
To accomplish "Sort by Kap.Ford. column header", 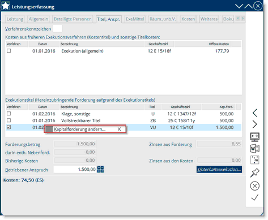I will (x=219, y=107).
